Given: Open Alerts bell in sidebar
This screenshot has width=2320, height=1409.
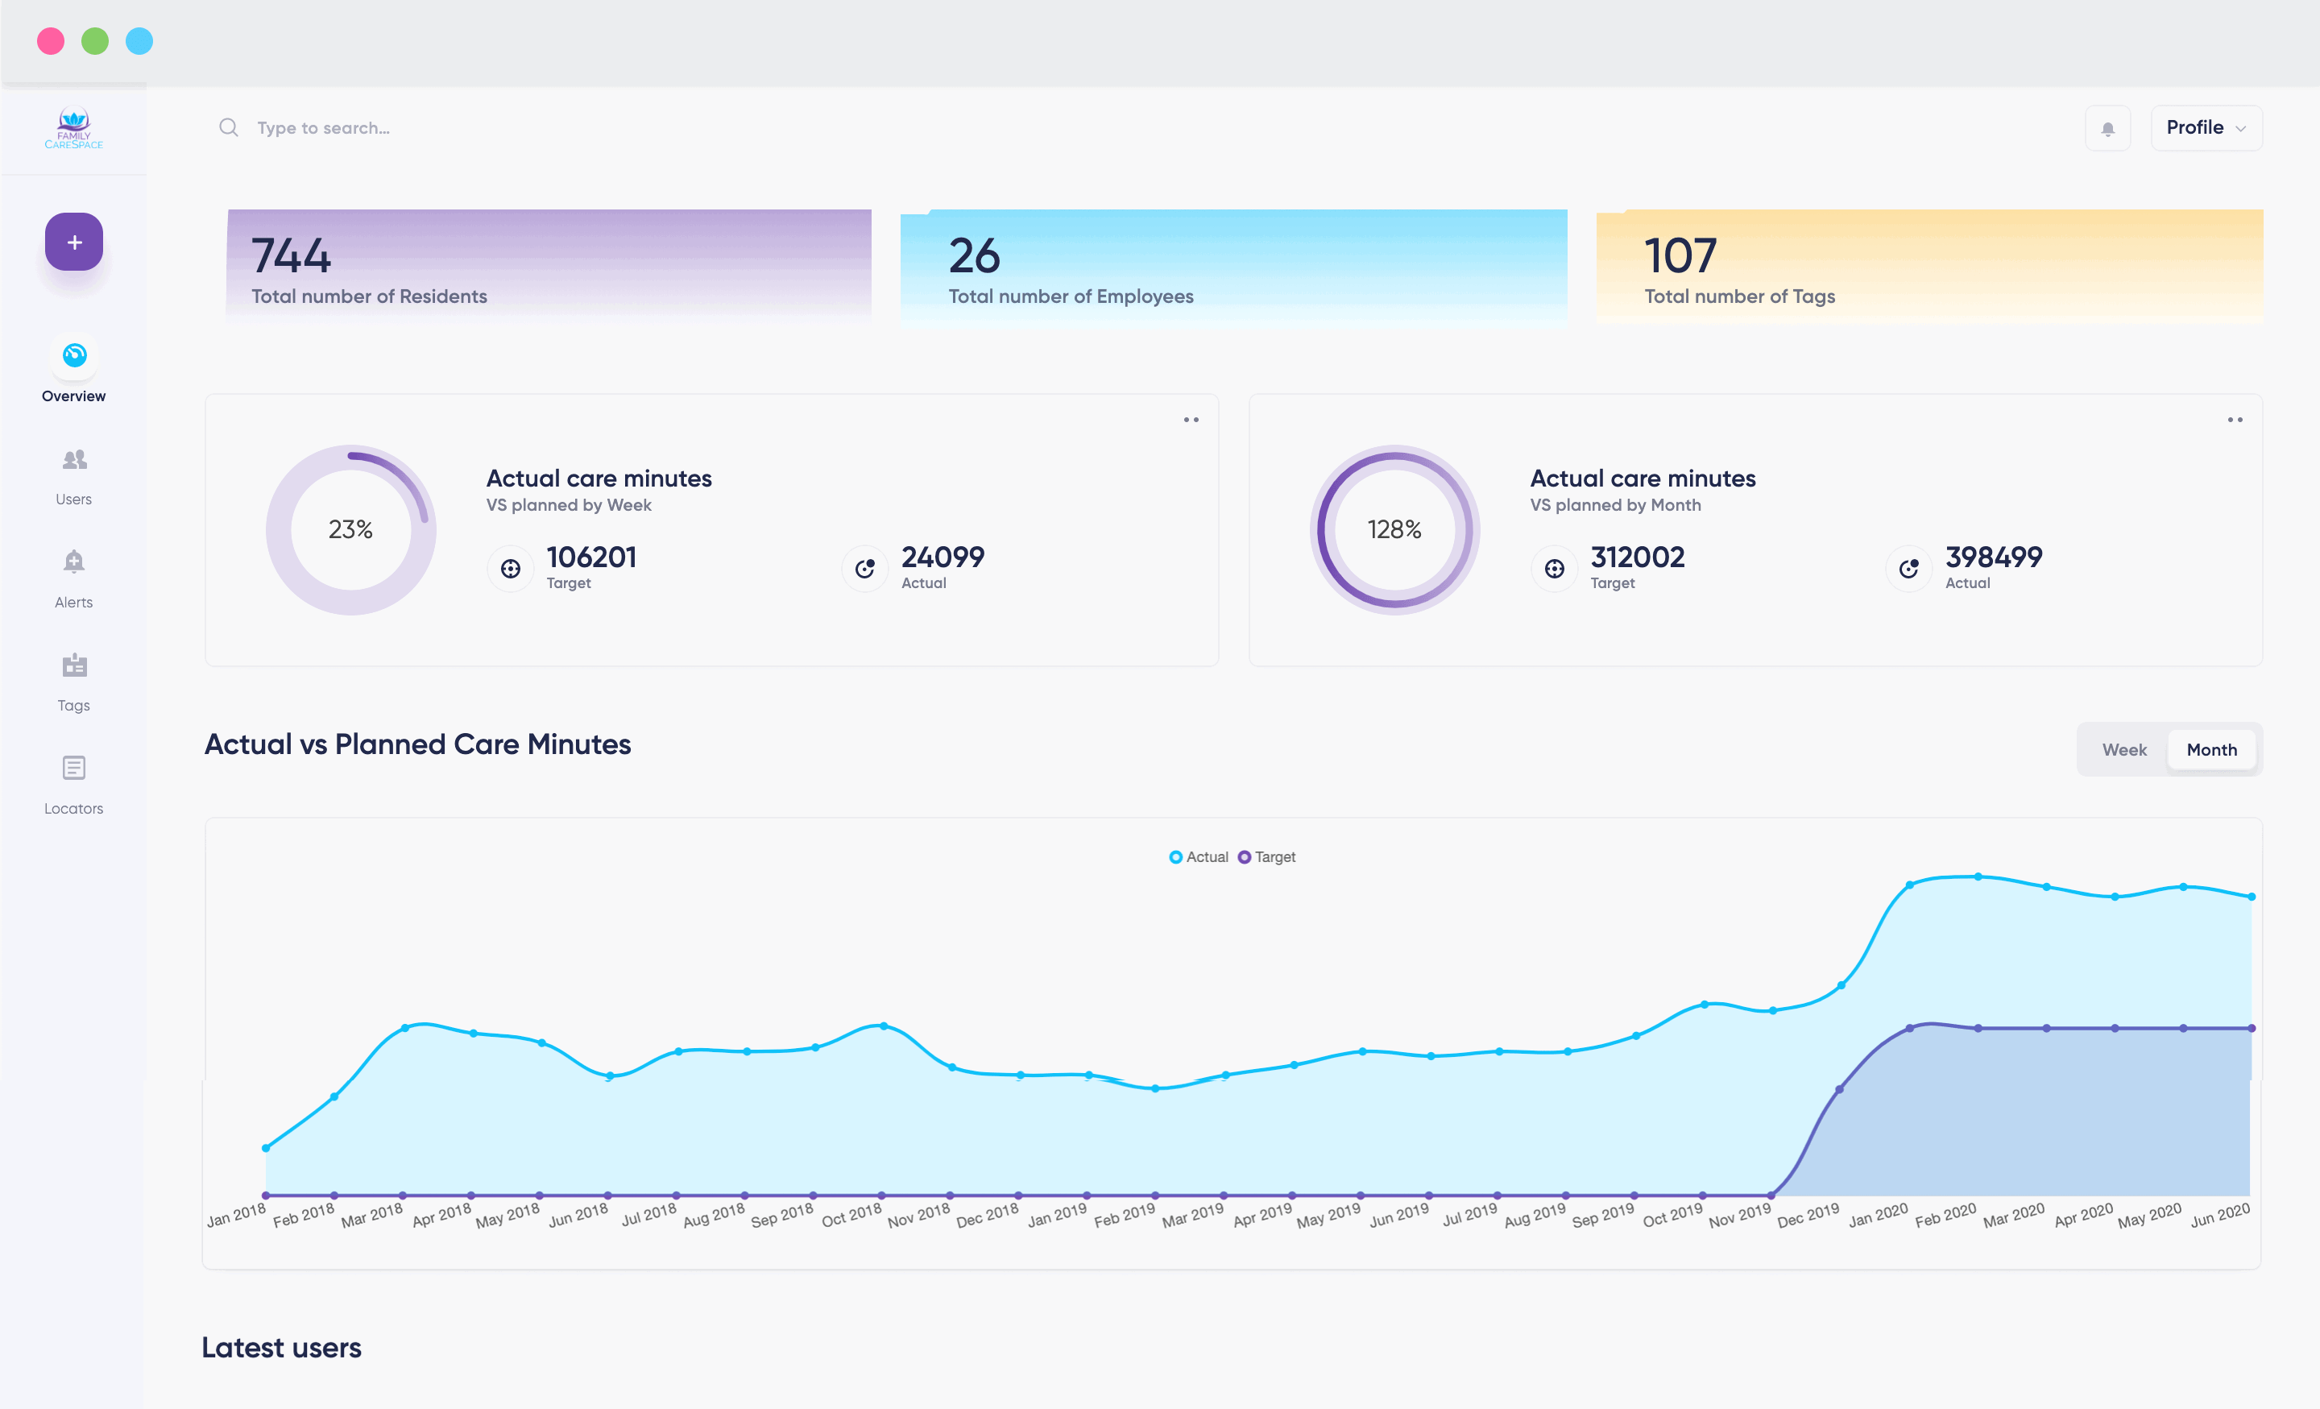Looking at the screenshot, I should tap(74, 562).
